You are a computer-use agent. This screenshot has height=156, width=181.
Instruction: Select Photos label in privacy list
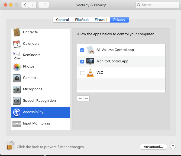coord(29,66)
